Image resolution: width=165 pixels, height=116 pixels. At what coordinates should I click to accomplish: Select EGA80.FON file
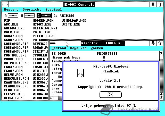(x=13, y=71)
